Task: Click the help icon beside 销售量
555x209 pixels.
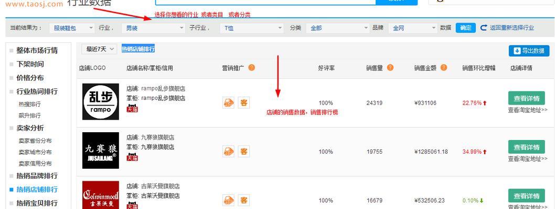Action: point(390,67)
